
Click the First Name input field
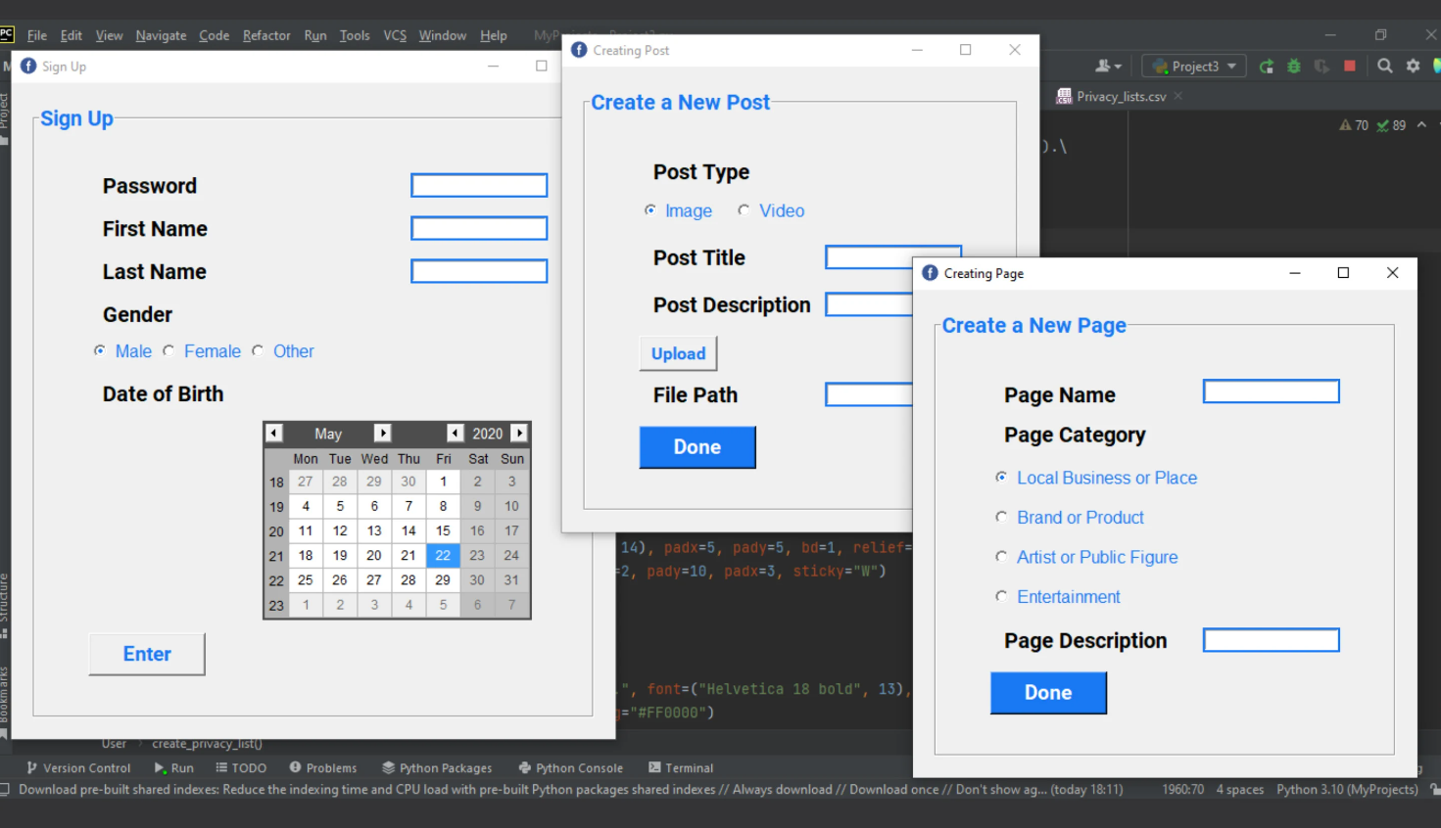click(x=479, y=228)
